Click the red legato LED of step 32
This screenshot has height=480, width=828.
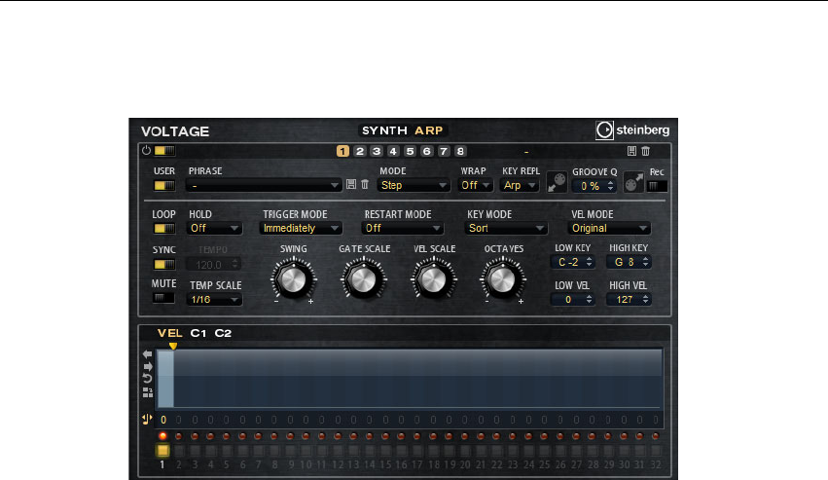[x=656, y=436]
